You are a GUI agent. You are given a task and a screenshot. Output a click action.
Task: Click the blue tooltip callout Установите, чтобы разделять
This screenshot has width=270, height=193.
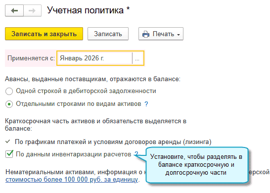pyautogui.click(x=197, y=165)
